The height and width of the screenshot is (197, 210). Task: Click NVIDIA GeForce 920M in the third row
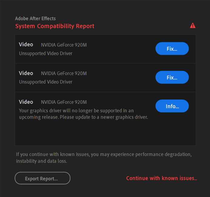pyautogui.click(x=64, y=102)
